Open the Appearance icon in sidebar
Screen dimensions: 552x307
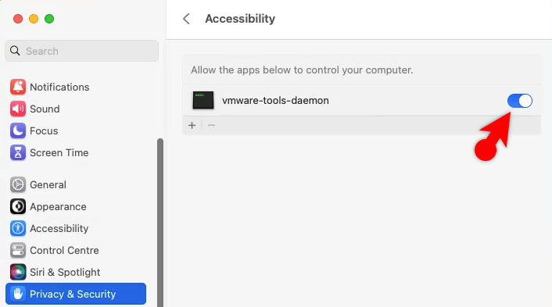pyautogui.click(x=18, y=206)
